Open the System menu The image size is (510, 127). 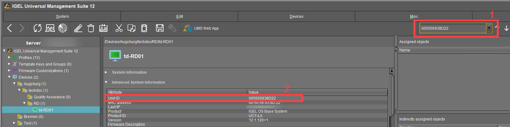point(62,17)
